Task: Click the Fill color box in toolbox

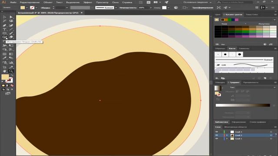Action: pos(5,77)
